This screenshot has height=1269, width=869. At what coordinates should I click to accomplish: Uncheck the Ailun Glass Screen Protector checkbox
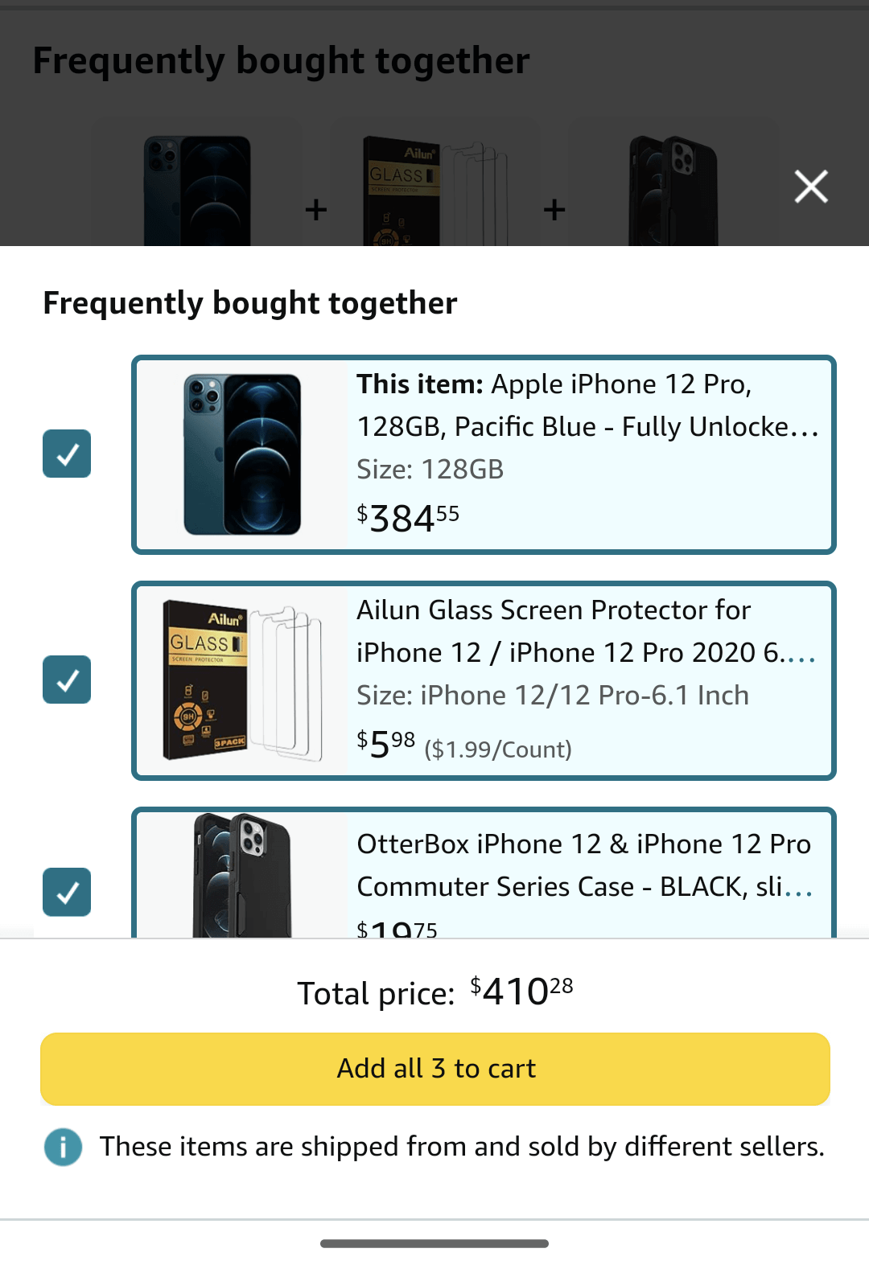click(67, 680)
